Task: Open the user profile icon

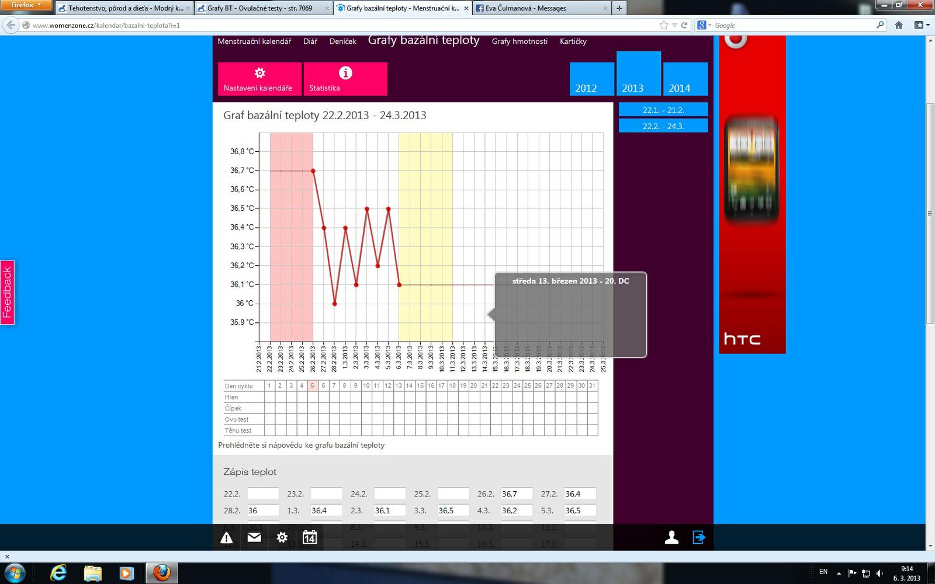Action: tap(671, 537)
